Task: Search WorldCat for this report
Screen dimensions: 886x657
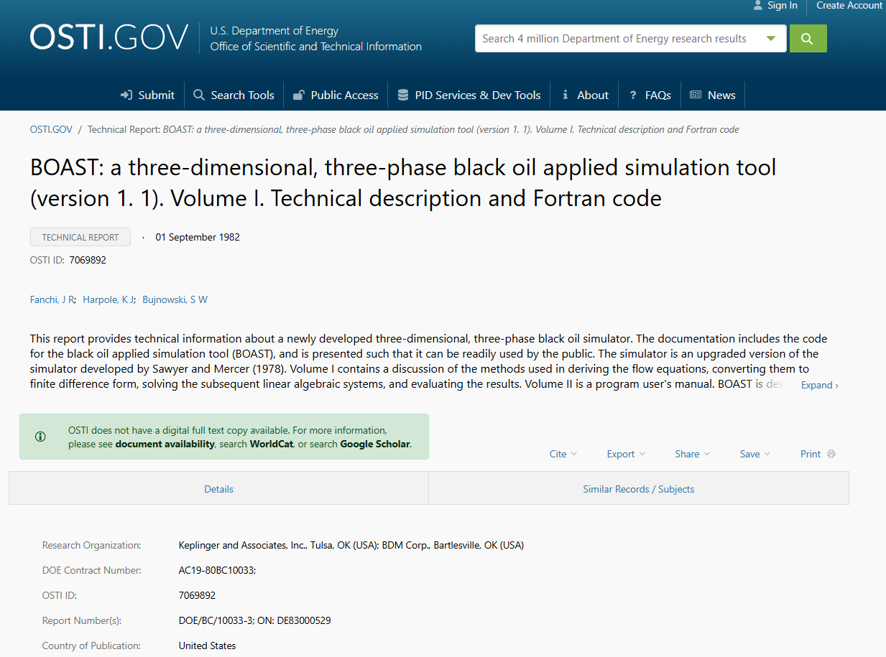Action: pos(272,444)
